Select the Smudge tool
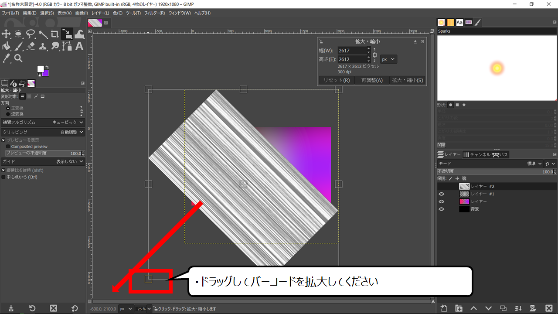The width and height of the screenshot is (558, 314). 55,46
